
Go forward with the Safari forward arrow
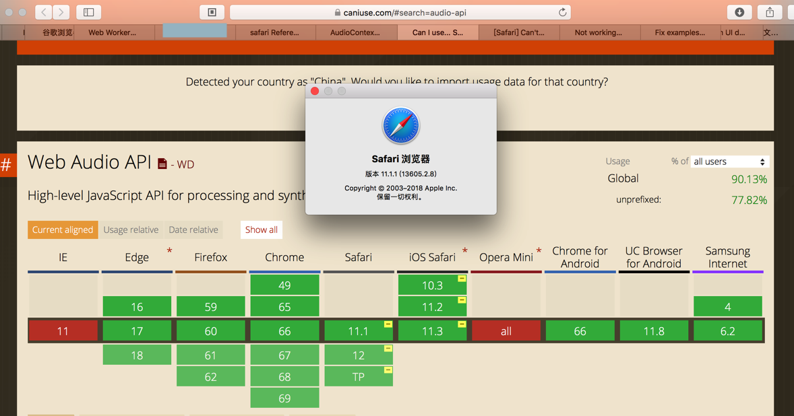coord(61,12)
